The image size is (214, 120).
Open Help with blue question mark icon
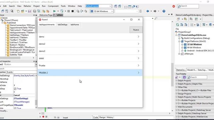pos(164,11)
